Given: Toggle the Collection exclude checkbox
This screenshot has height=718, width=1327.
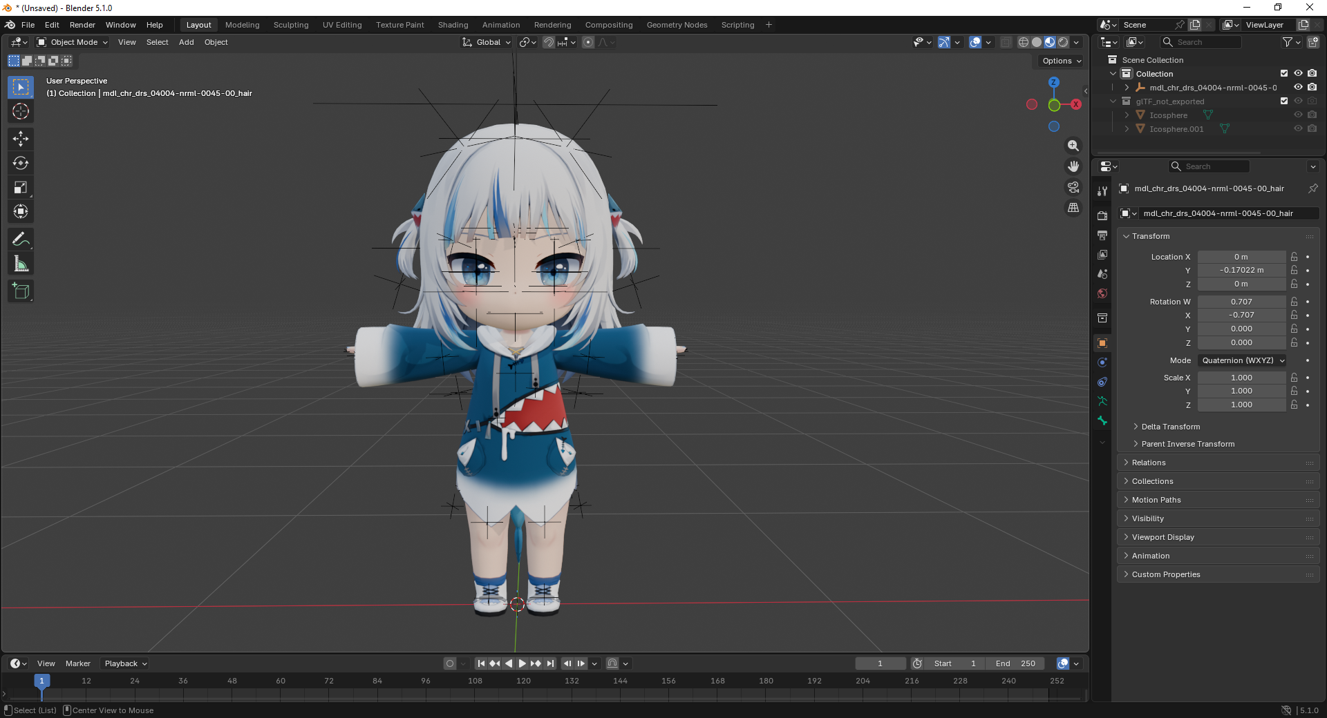Looking at the screenshot, I should click(1284, 74).
